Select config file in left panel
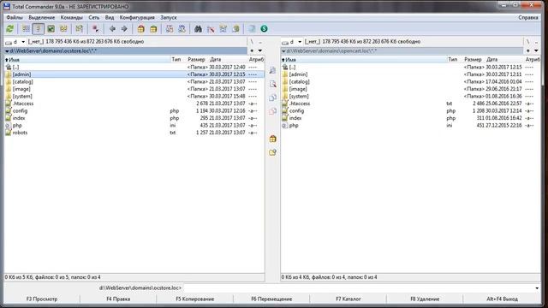 [134, 111]
